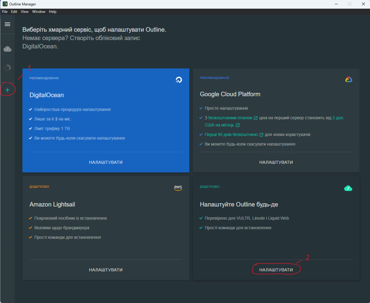Click the Google Cloud logo icon
Viewport: 370px width, 303px height.
tap(348, 80)
